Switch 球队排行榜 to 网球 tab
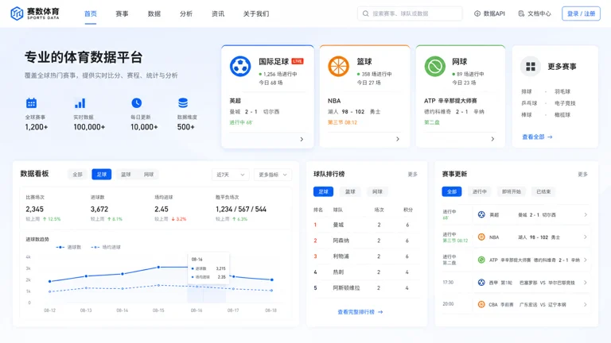 377,191
